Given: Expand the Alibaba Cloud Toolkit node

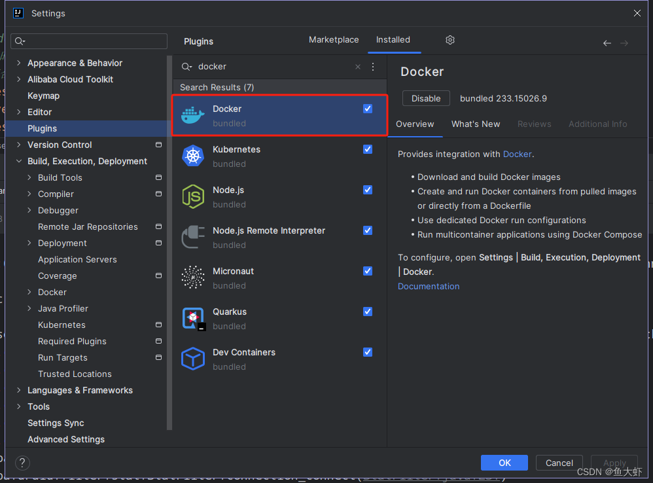Looking at the screenshot, I should tap(19, 79).
